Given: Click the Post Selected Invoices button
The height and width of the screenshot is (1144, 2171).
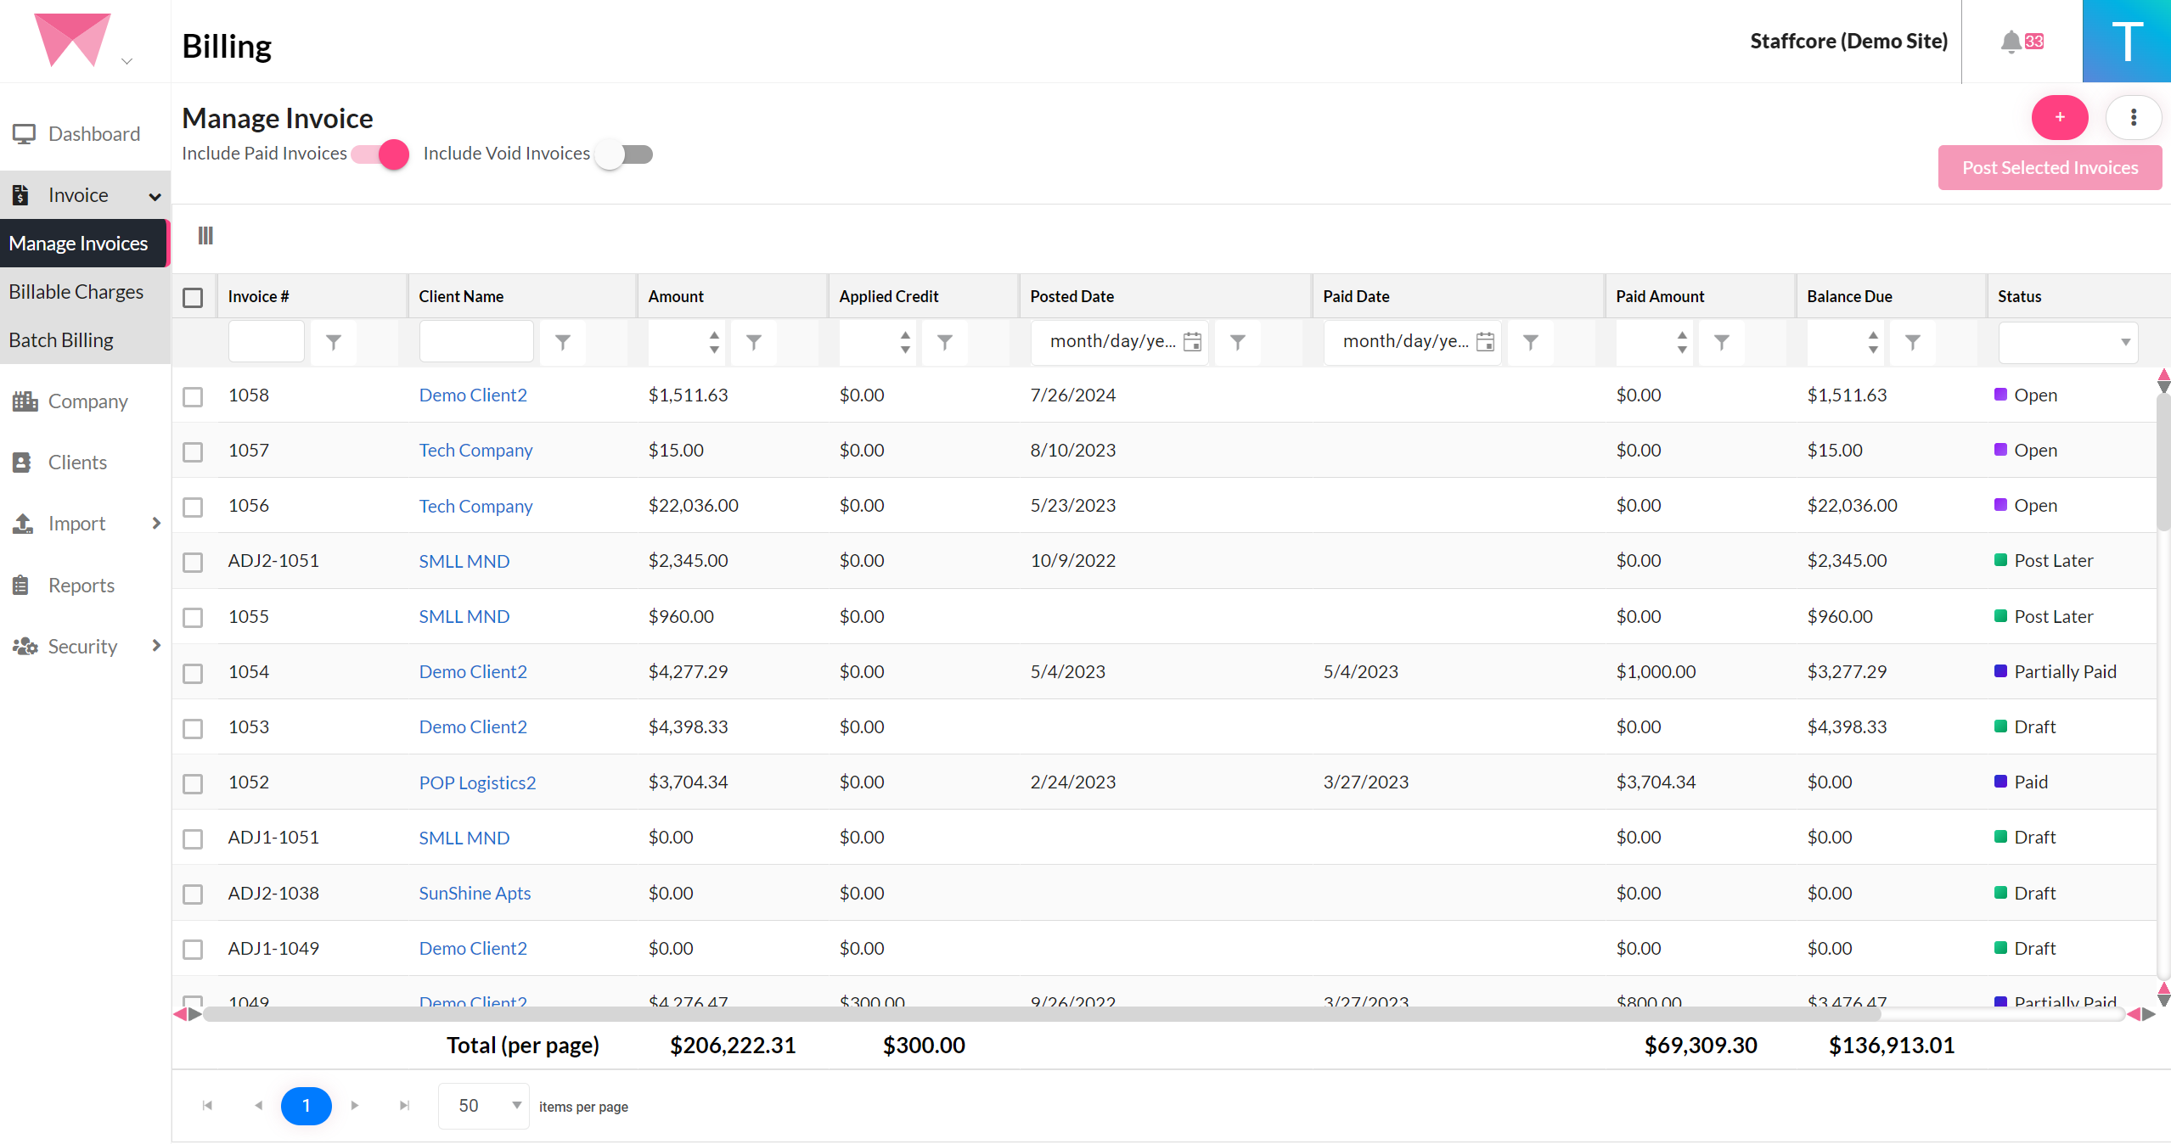Looking at the screenshot, I should [2050, 168].
